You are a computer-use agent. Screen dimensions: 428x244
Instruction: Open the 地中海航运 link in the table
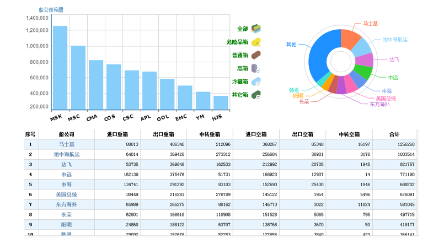coord(66,154)
